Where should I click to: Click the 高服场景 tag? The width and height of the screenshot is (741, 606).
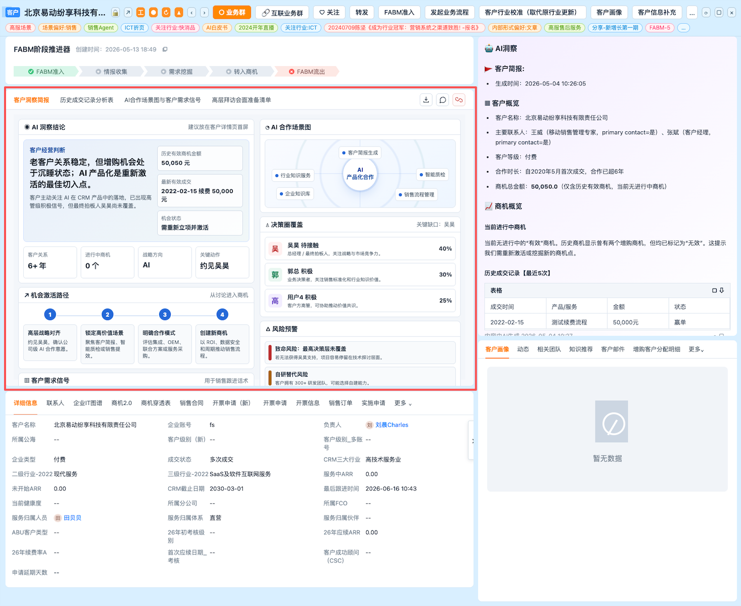click(21, 28)
